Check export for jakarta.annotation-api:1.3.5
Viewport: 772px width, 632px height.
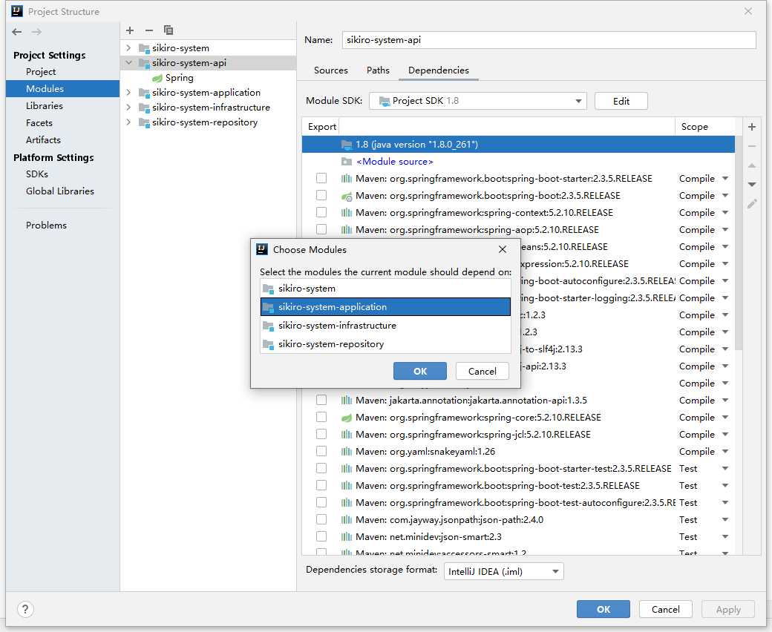[321, 401]
